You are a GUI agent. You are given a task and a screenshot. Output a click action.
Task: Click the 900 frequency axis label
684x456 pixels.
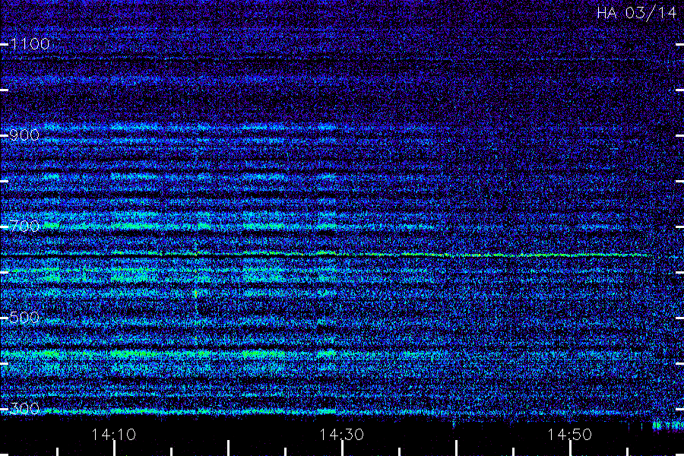[24, 135]
